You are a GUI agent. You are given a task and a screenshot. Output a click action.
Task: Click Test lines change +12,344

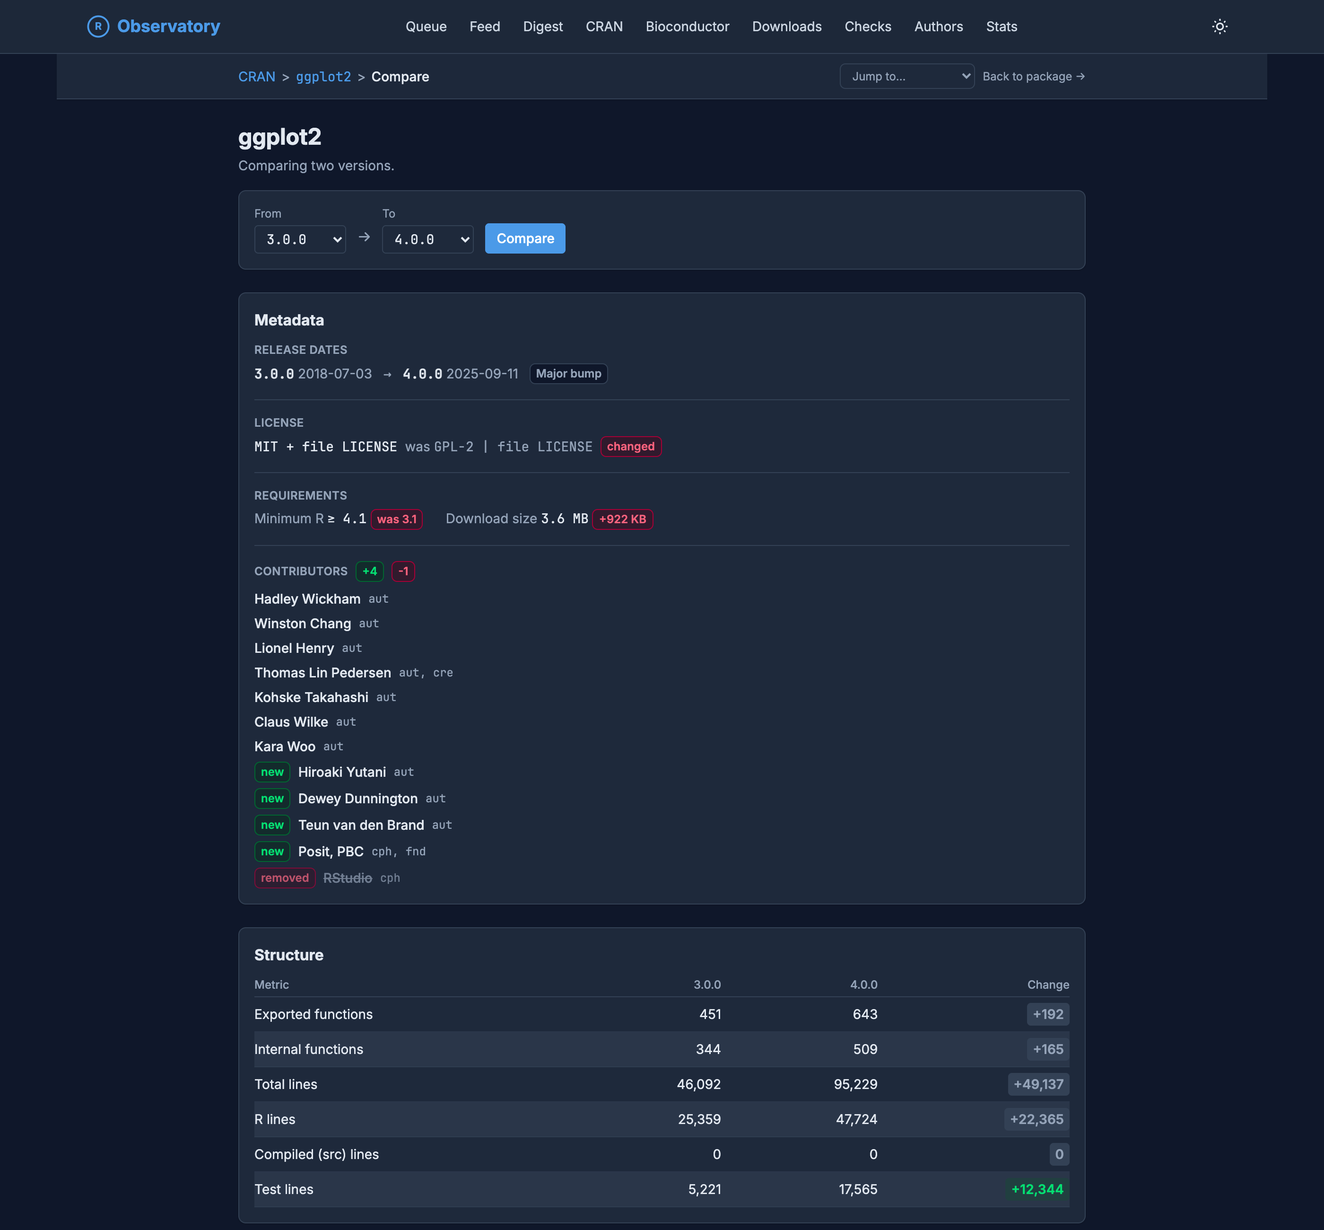[1037, 1189]
